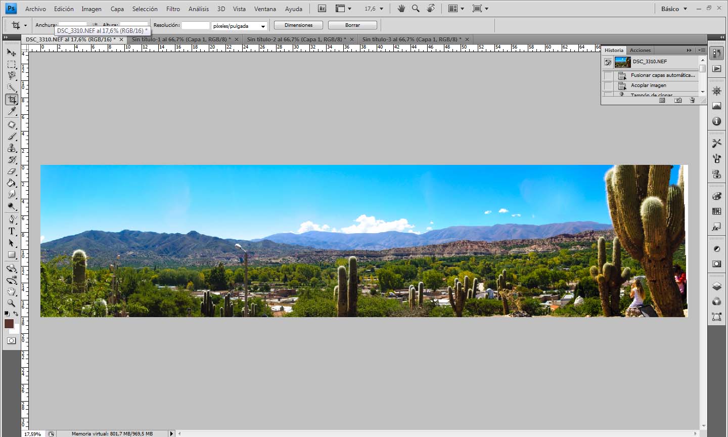The width and height of the screenshot is (728, 437).
Task: Open the Swatches panel icon
Action: (716, 211)
